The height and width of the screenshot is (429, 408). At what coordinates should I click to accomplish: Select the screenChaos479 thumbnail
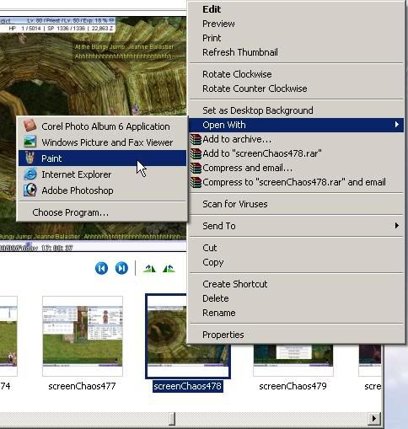293,360
